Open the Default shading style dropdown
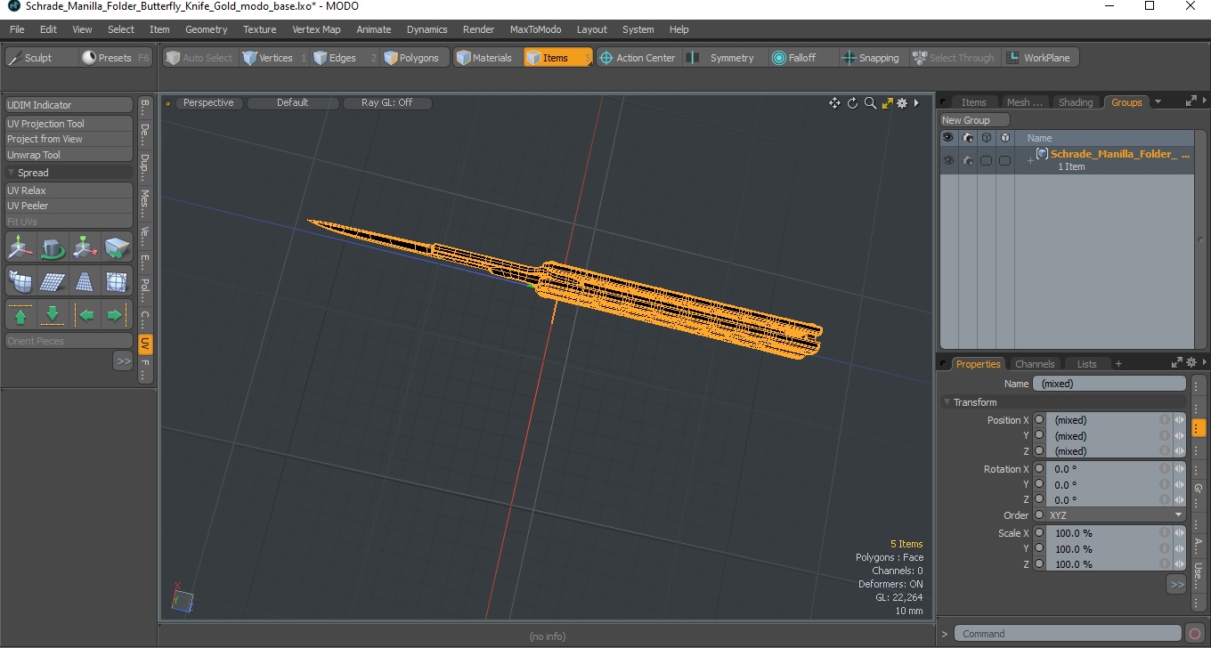The height and width of the screenshot is (648, 1211). (292, 103)
